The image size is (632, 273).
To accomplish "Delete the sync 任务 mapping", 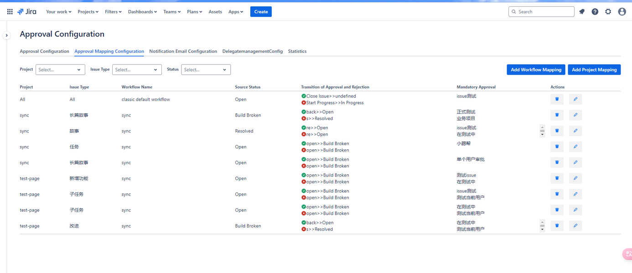I will pos(557,147).
